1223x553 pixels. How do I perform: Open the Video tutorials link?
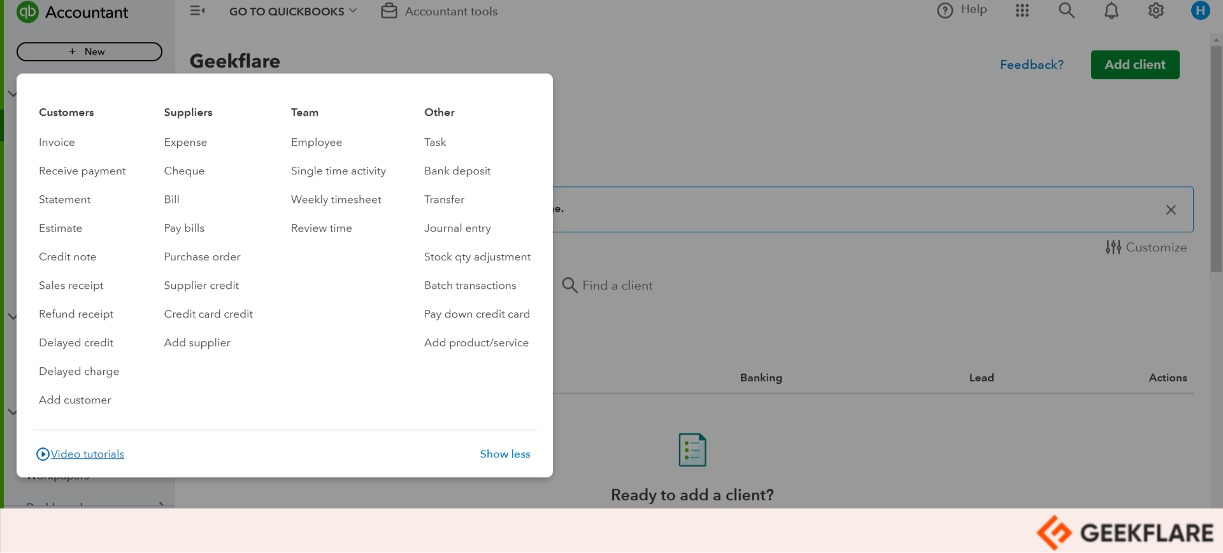click(x=87, y=454)
